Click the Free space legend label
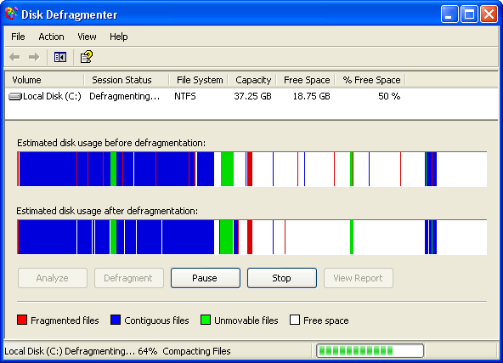This screenshot has height=363, width=503. click(x=326, y=320)
